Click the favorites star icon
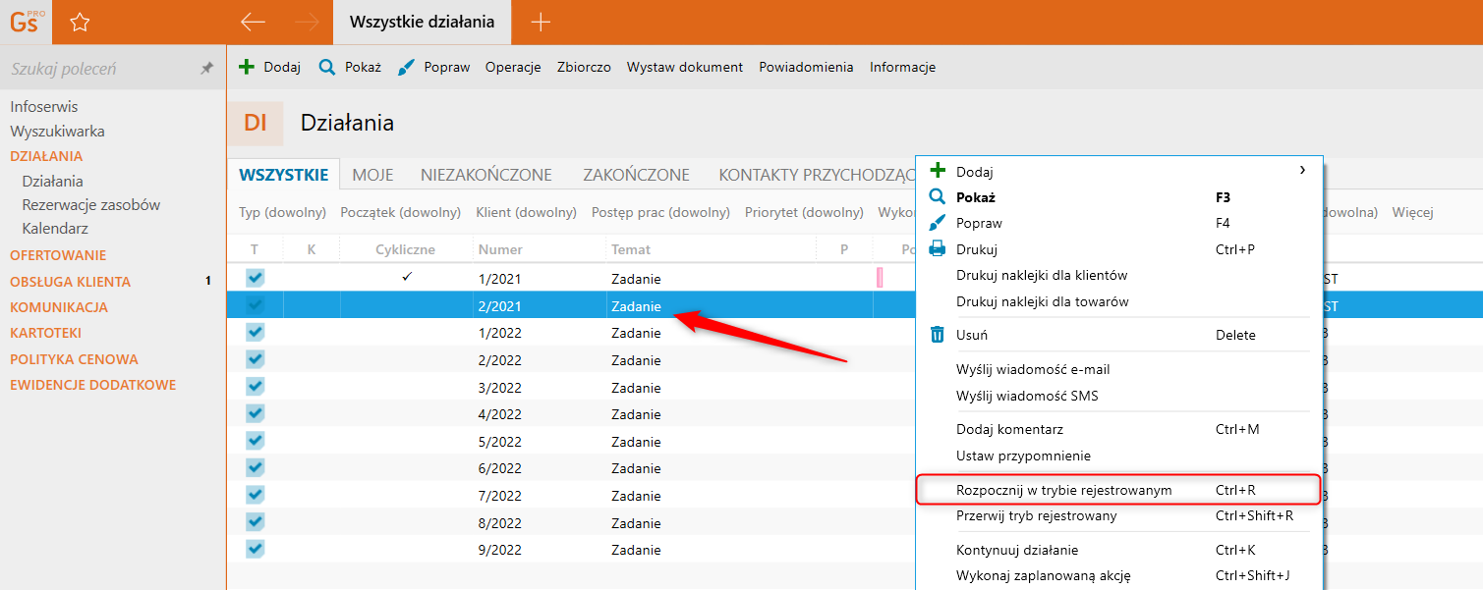This screenshot has width=1483, height=590. 80,22
